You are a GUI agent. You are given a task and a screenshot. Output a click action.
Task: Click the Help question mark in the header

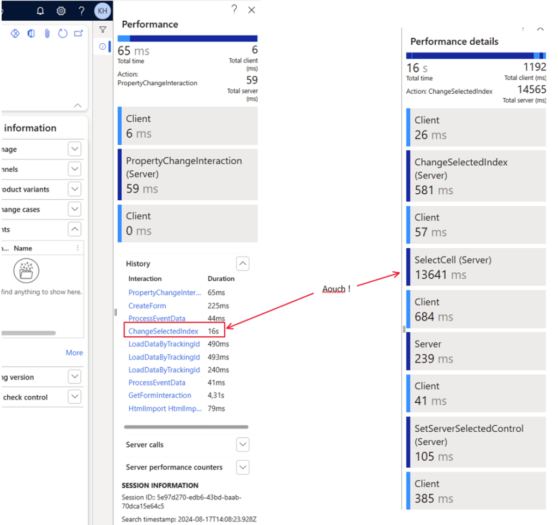click(81, 11)
